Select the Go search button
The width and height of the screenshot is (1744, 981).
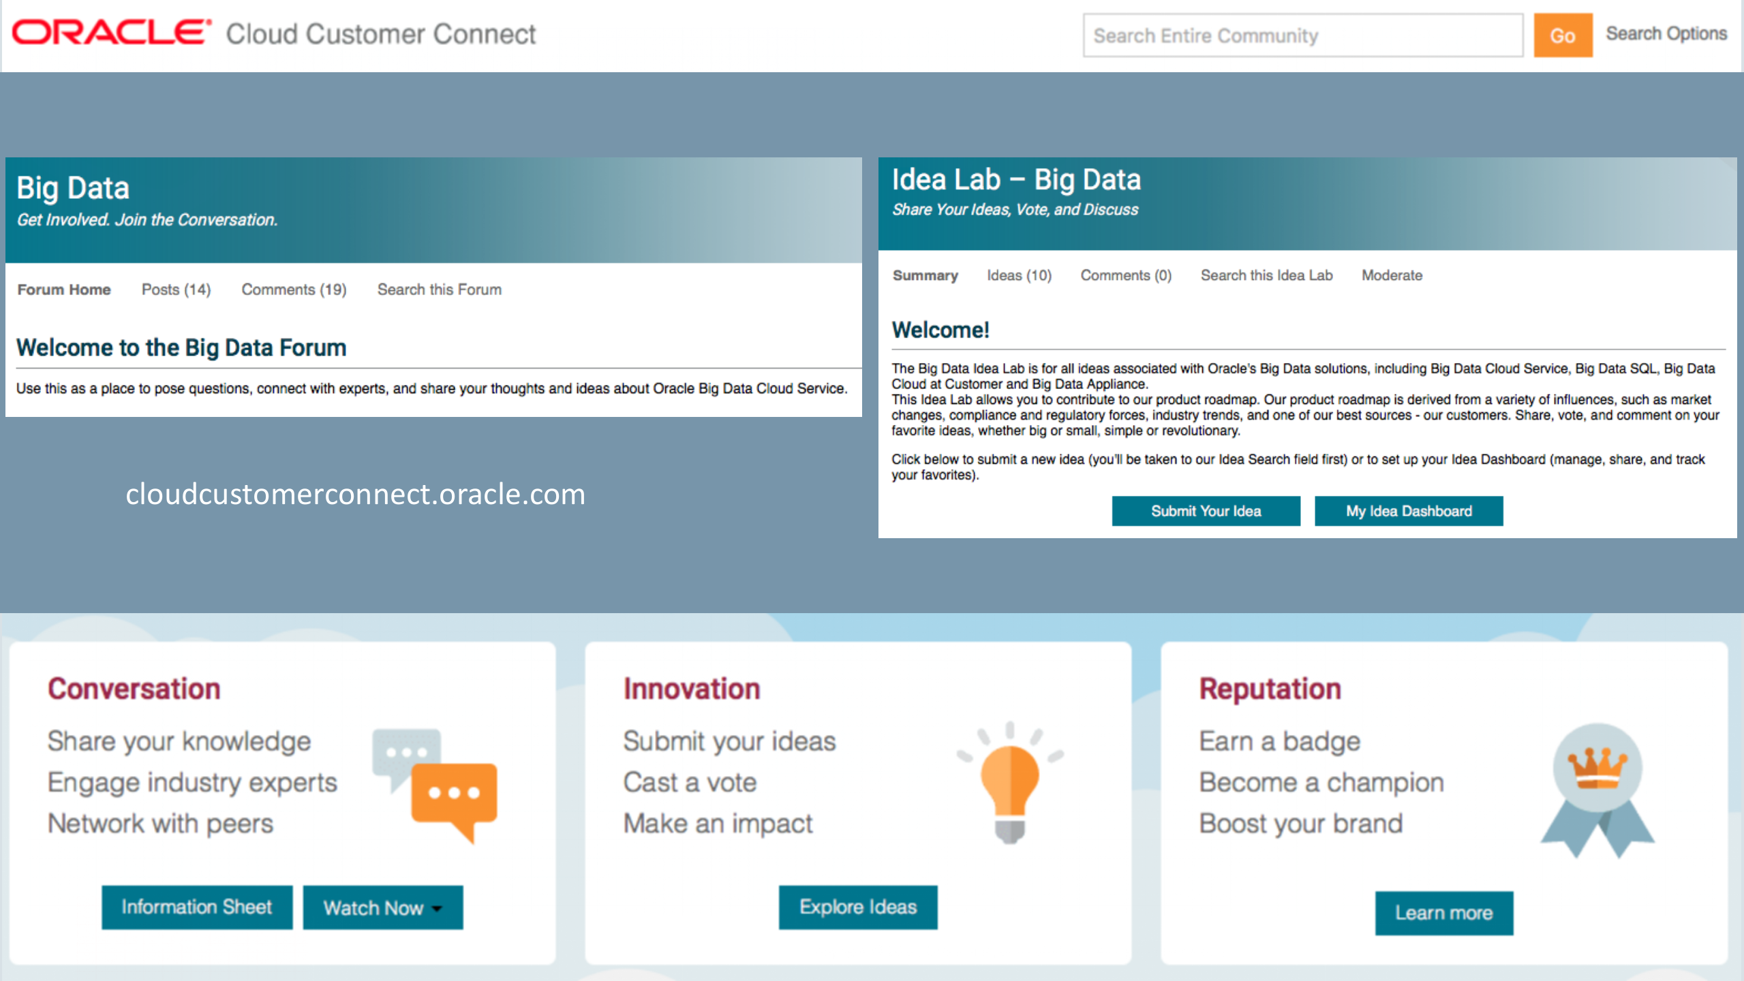(x=1562, y=35)
